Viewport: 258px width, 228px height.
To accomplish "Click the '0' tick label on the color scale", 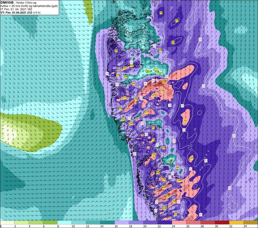I will click(1, 226).
